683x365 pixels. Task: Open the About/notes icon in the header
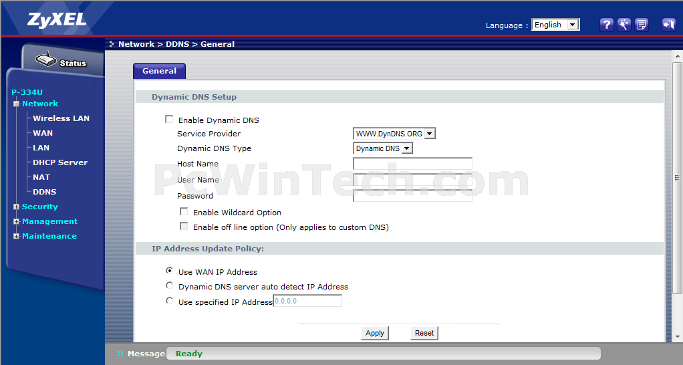(x=641, y=25)
